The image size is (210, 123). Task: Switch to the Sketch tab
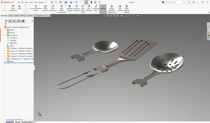(17, 15)
